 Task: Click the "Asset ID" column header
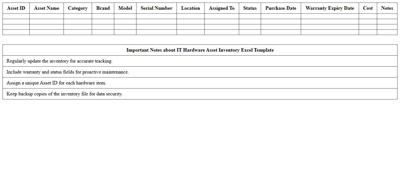16,8
